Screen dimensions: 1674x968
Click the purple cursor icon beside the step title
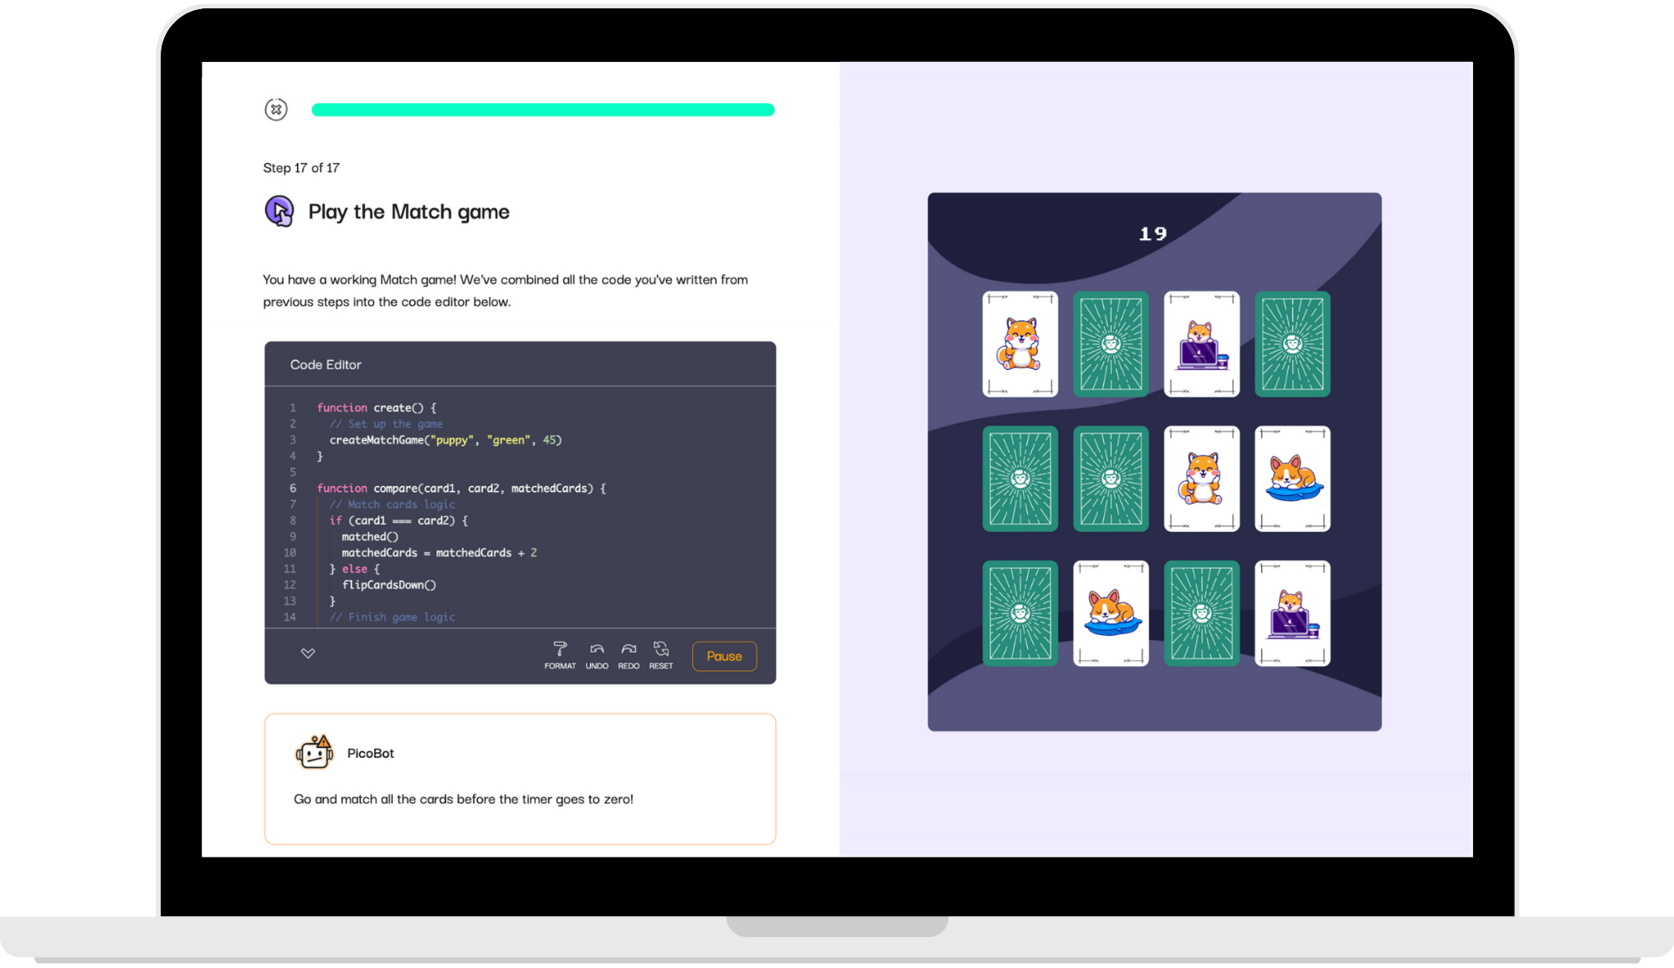(x=277, y=211)
